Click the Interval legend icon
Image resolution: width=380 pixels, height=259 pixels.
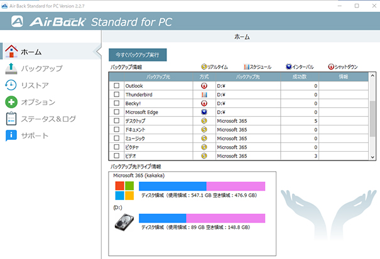click(x=289, y=66)
